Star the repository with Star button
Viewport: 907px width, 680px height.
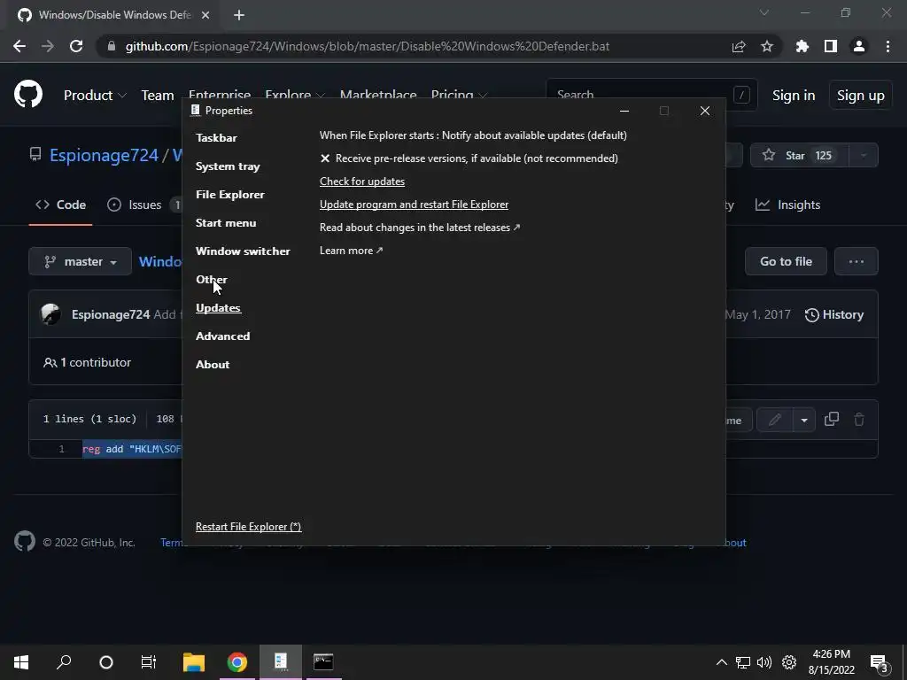(x=800, y=156)
